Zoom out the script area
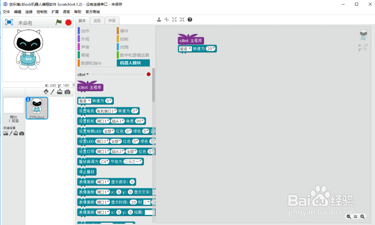 [349, 217]
